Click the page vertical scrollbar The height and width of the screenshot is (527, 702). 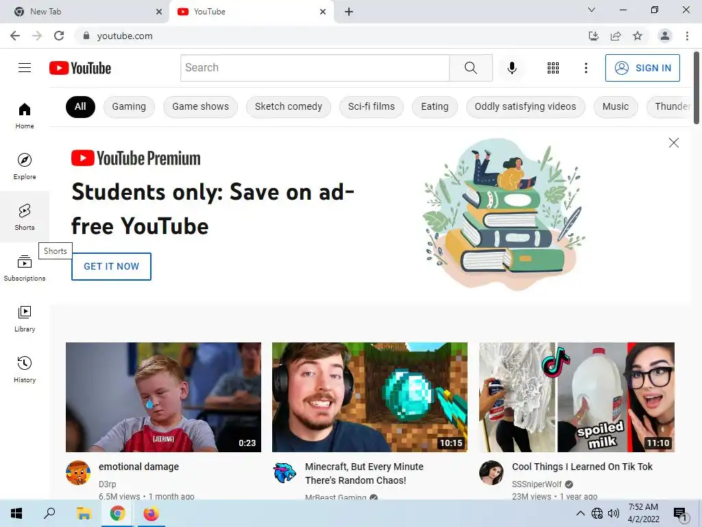pyautogui.click(x=697, y=87)
